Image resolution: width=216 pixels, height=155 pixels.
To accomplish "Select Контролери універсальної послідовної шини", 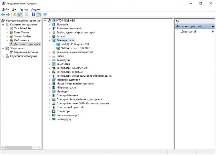I will tap(84, 76).
